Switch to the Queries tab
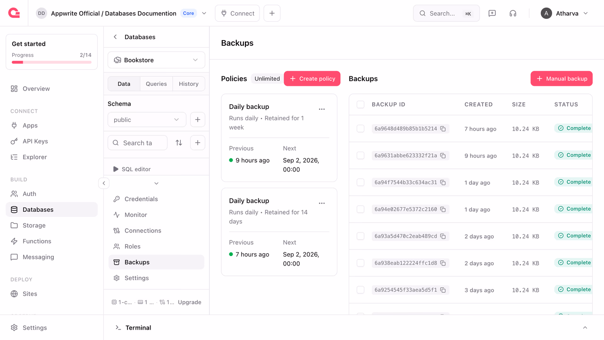Viewport: 604px width, 340px height. [x=156, y=84]
